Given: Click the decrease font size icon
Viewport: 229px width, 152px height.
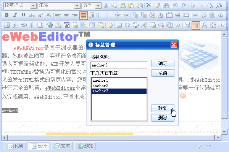Looking at the screenshot, I should 219,6.
